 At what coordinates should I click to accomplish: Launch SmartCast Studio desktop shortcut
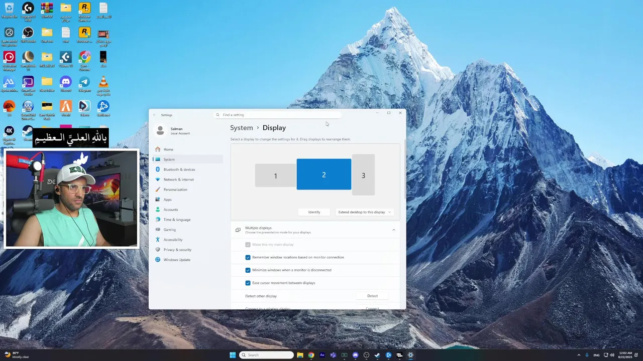(28, 85)
